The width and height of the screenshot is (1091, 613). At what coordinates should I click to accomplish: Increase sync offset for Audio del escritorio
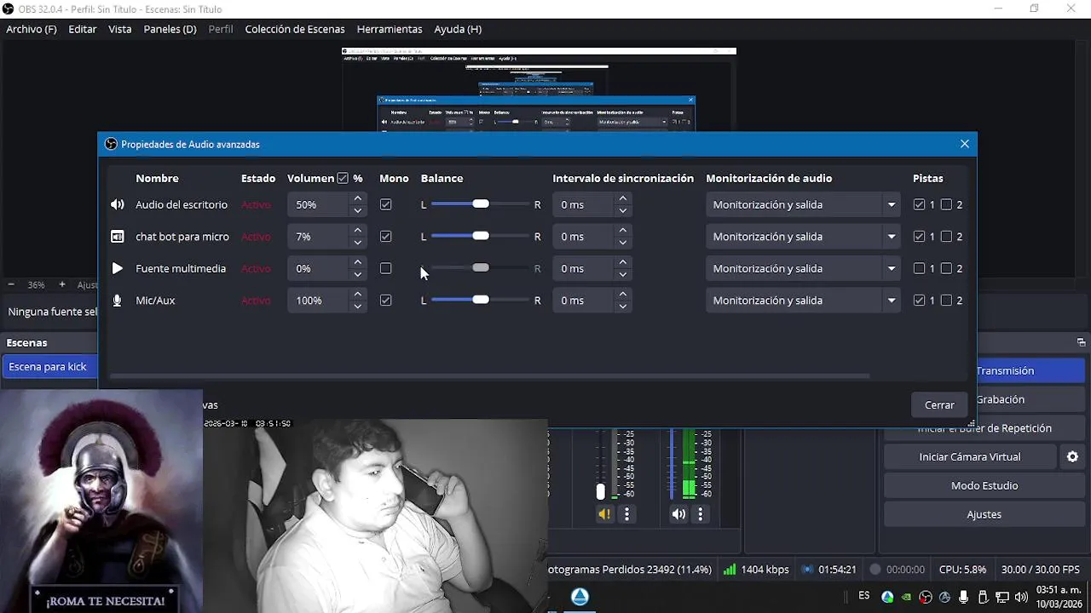coord(623,198)
